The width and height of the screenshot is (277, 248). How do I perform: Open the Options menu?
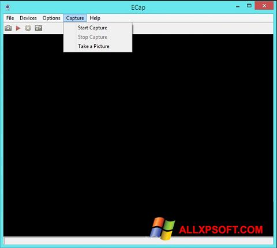click(51, 18)
